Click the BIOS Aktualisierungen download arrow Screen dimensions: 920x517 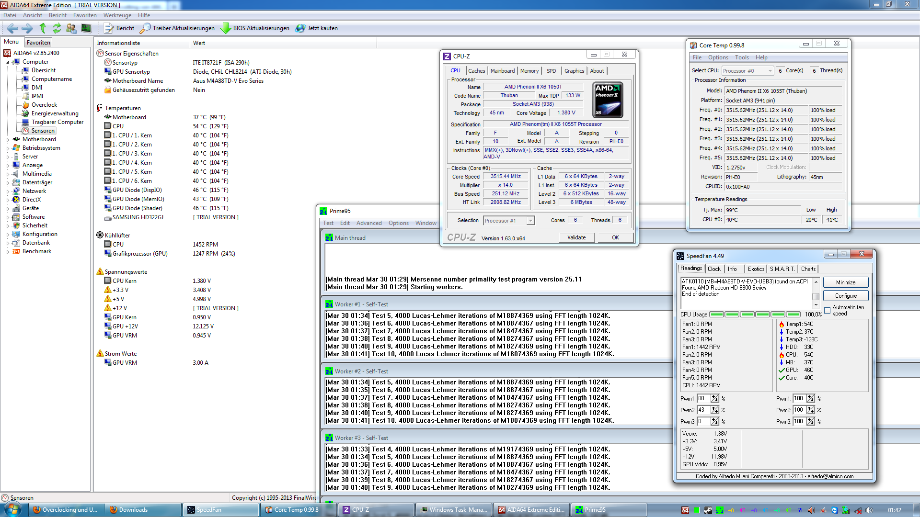click(x=225, y=28)
